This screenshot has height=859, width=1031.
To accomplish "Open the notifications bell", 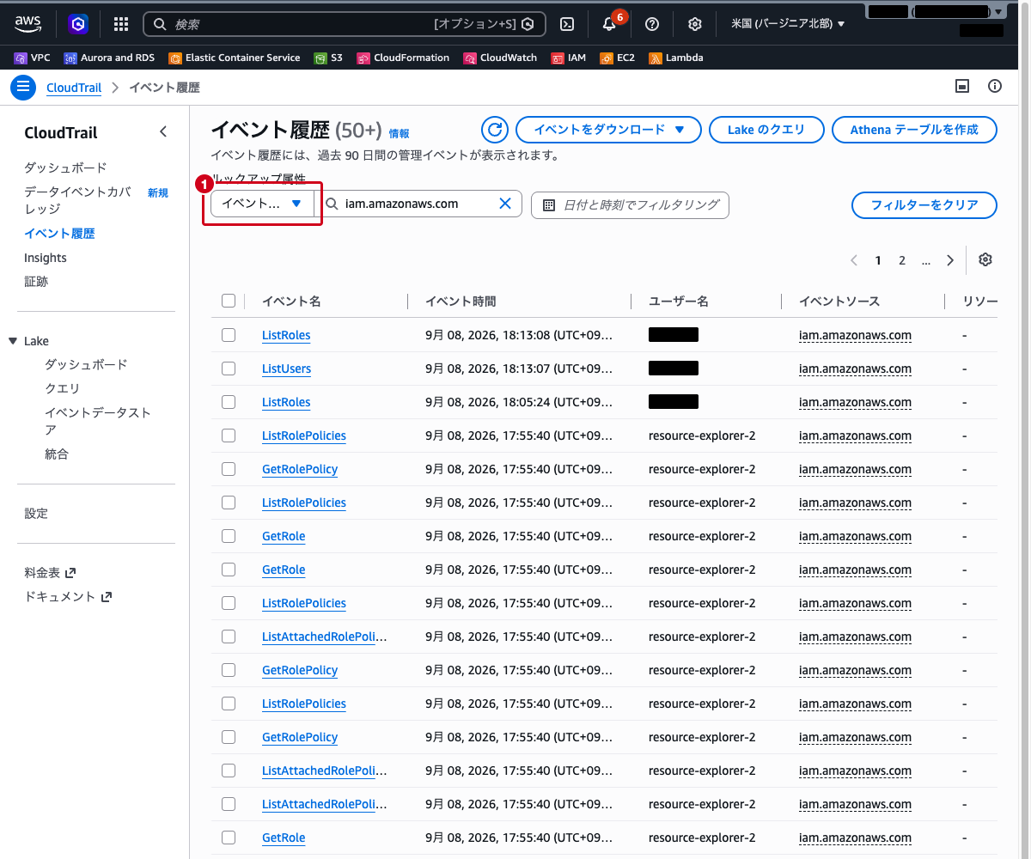I will point(609,24).
